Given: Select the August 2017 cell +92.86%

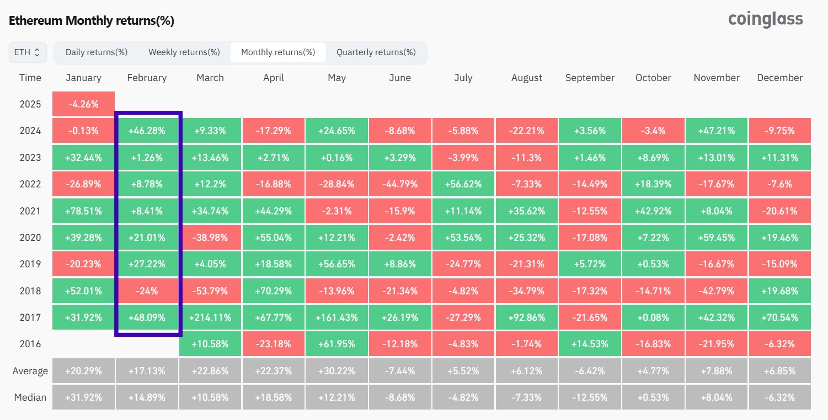Looking at the screenshot, I should pyautogui.click(x=526, y=317).
